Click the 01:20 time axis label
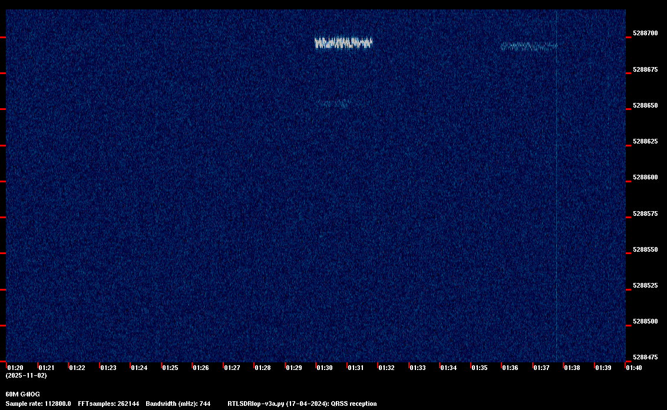This screenshot has width=667, height=410. (x=15, y=368)
